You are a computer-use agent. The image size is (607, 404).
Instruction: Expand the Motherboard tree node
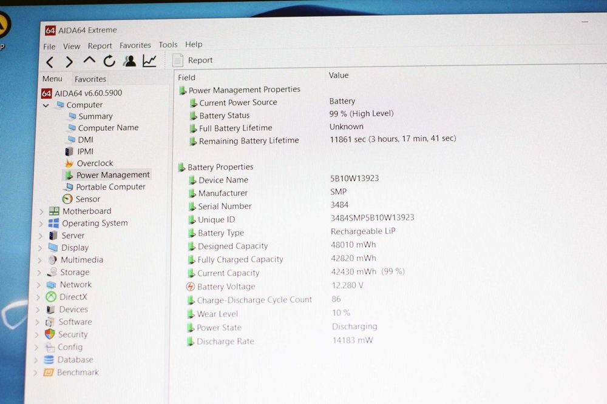point(41,211)
